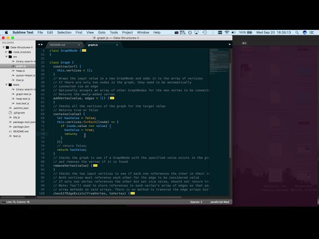Change indentation via Spaces: 2
The image size is (319, 239).
tap(196, 202)
